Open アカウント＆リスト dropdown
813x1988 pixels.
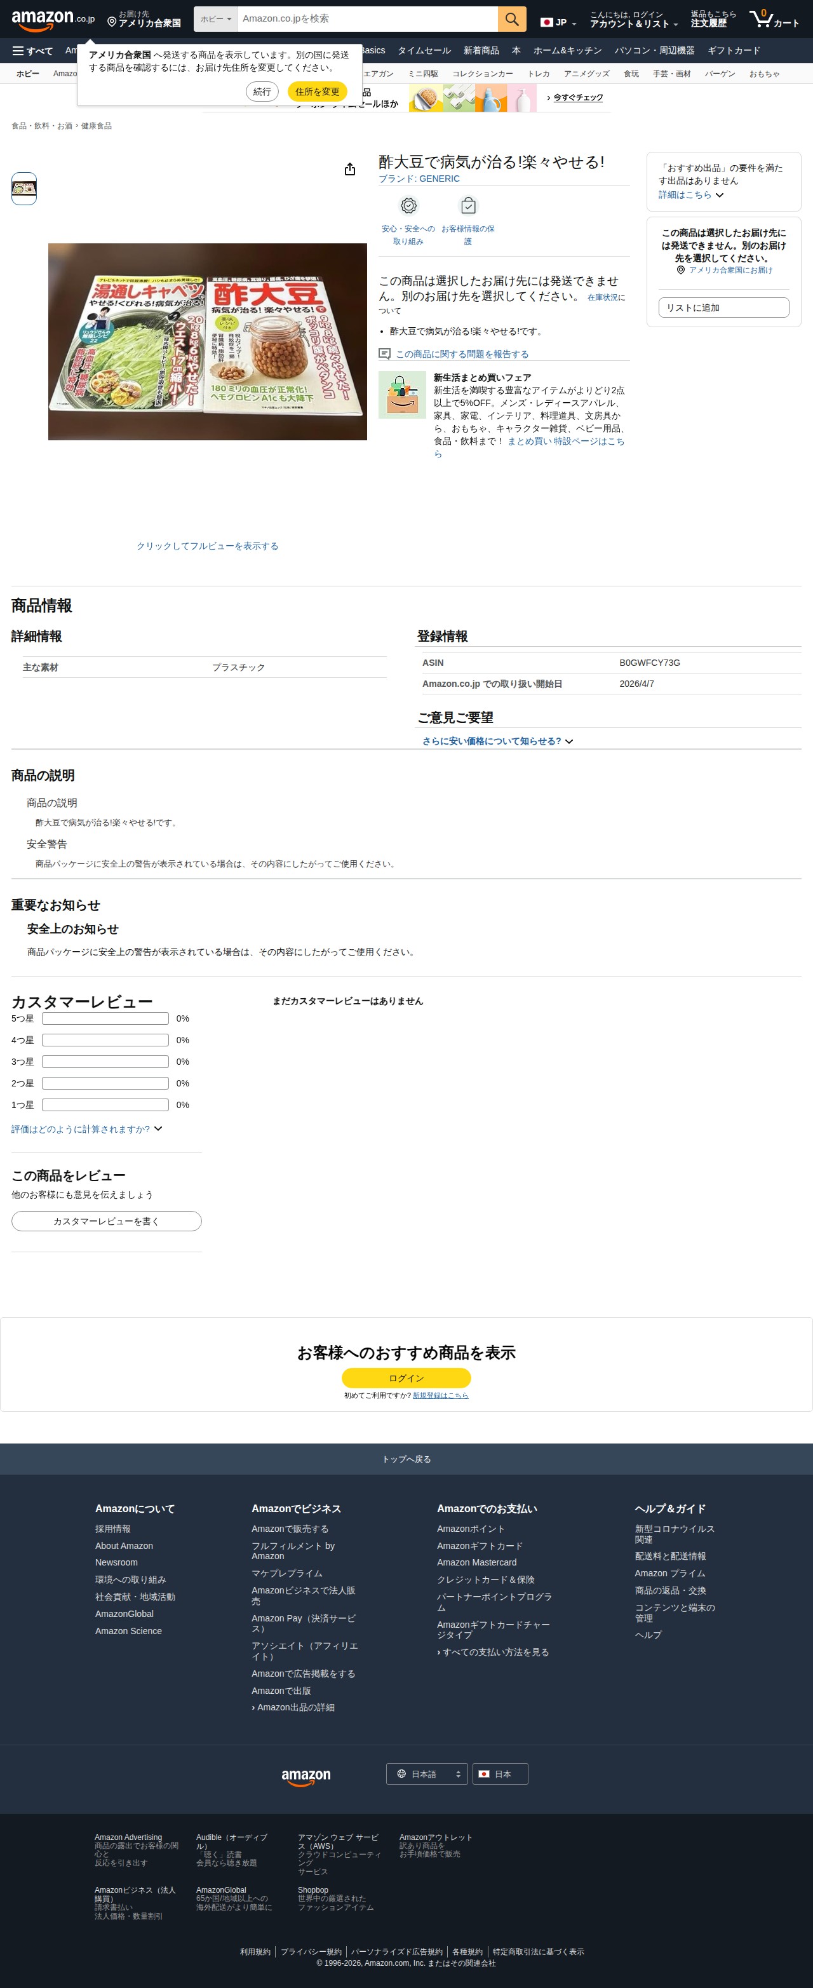coord(633,19)
